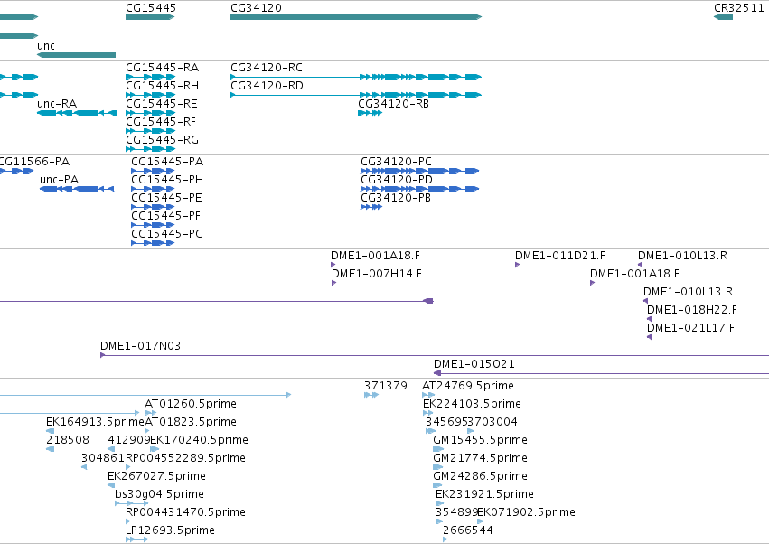Select the long CG34120 gene bar
Screen dimensions: 769x544
point(356,17)
